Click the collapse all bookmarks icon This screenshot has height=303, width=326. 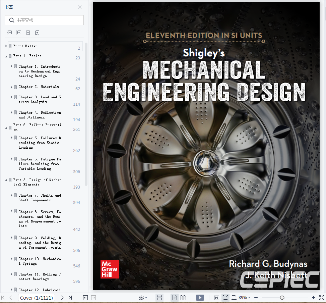[19, 33]
